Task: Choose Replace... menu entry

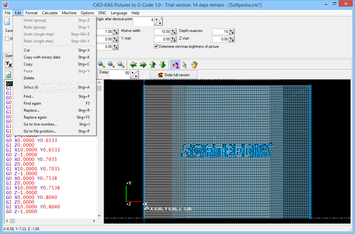Action: 54,110
